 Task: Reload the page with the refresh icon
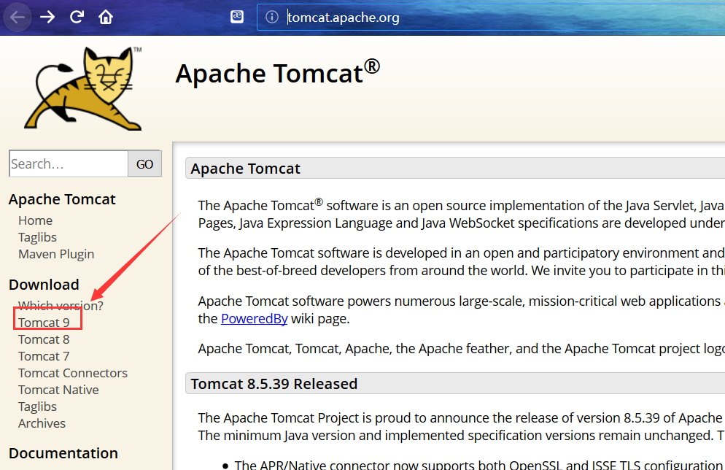[x=77, y=17]
